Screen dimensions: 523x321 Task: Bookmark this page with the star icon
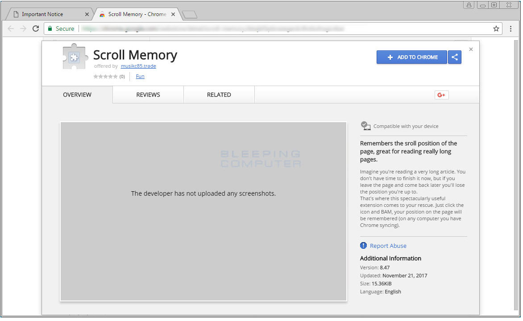click(x=496, y=29)
